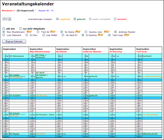Click the BVD logo next to Test DJ

pyautogui.click(x=53, y=32)
